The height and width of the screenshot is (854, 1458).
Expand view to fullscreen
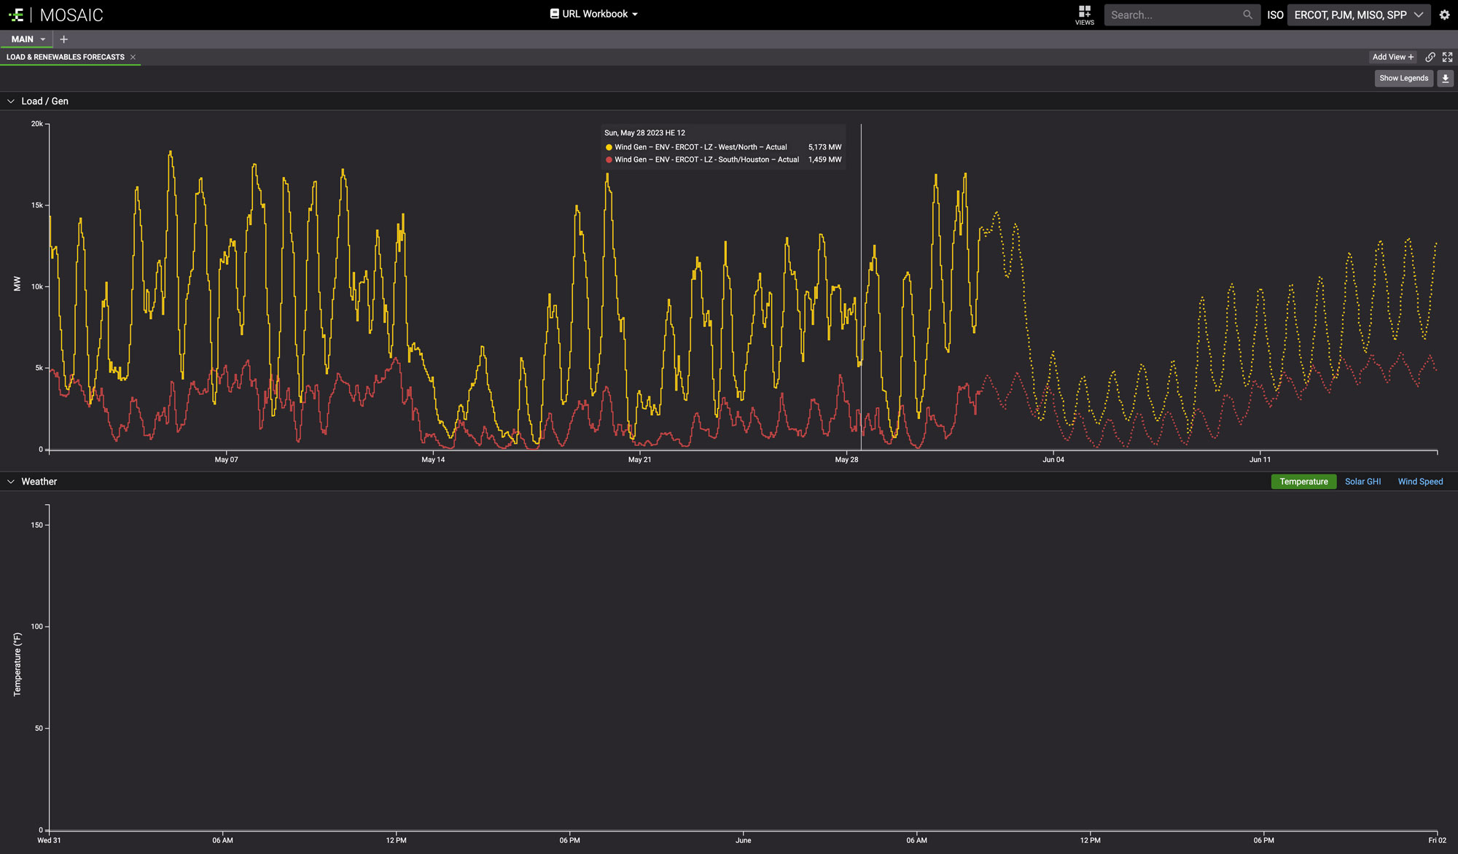point(1447,57)
